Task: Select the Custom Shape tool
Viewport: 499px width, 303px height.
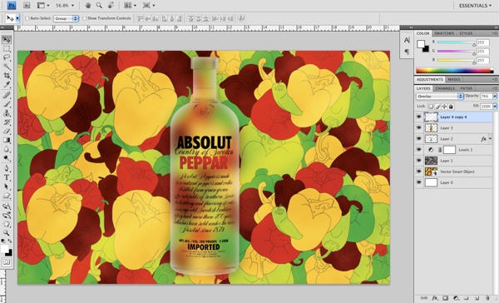Action: pos(7,196)
